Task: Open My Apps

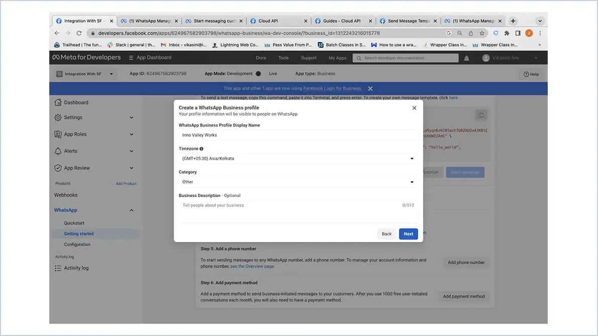Action: 338,58
